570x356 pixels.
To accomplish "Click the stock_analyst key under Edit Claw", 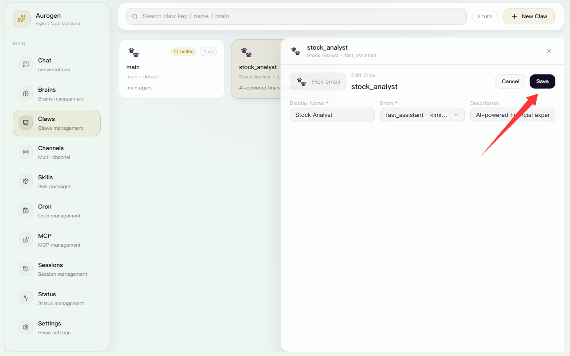I will pyautogui.click(x=374, y=87).
